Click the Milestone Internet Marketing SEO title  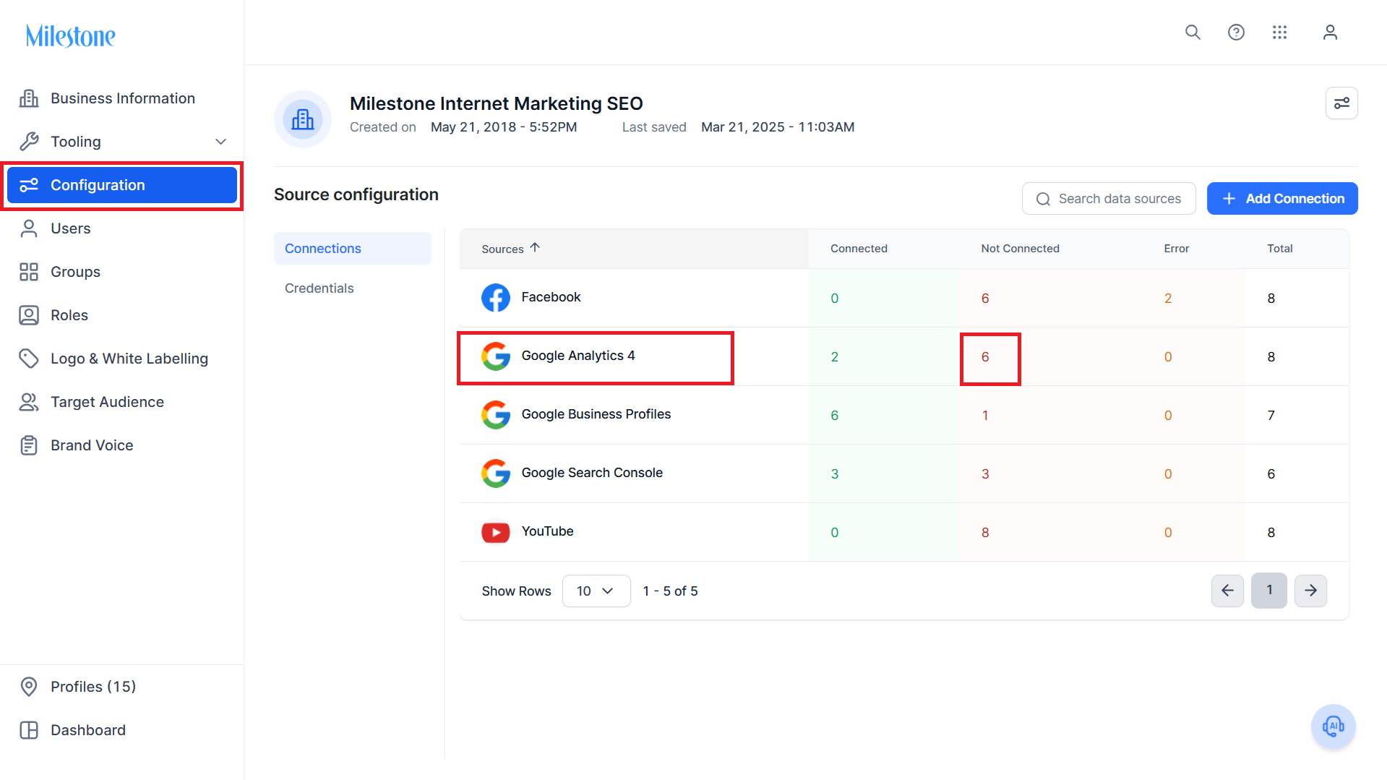click(x=496, y=103)
